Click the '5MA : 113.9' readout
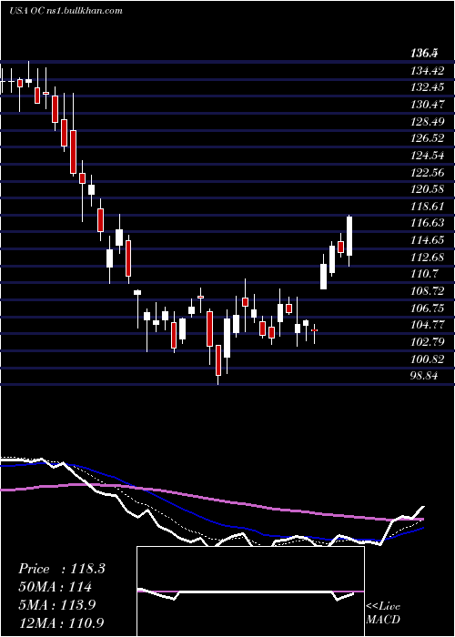455x637 pixels. pyautogui.click(x=56, y=604)
